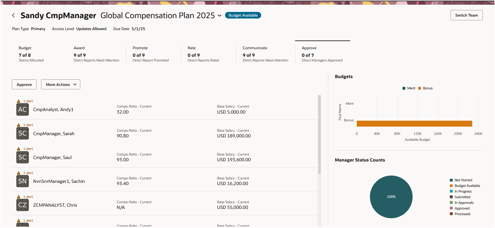Switch to the Promote stage tab
The image size is (495, 228).
pyautogui.click(x=150, y=54)
